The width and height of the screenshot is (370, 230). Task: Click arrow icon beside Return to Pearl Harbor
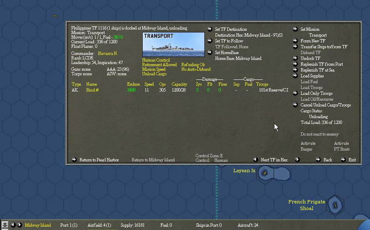click(74, 159)
